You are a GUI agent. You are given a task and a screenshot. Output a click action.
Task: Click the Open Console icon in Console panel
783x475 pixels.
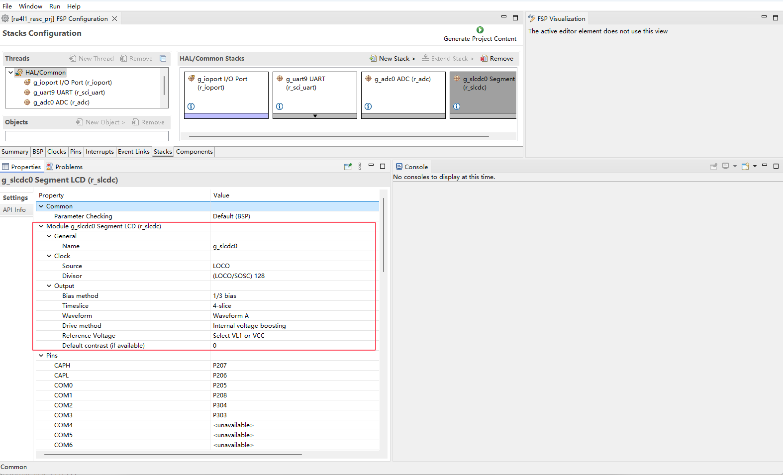[x=745, y=166]
